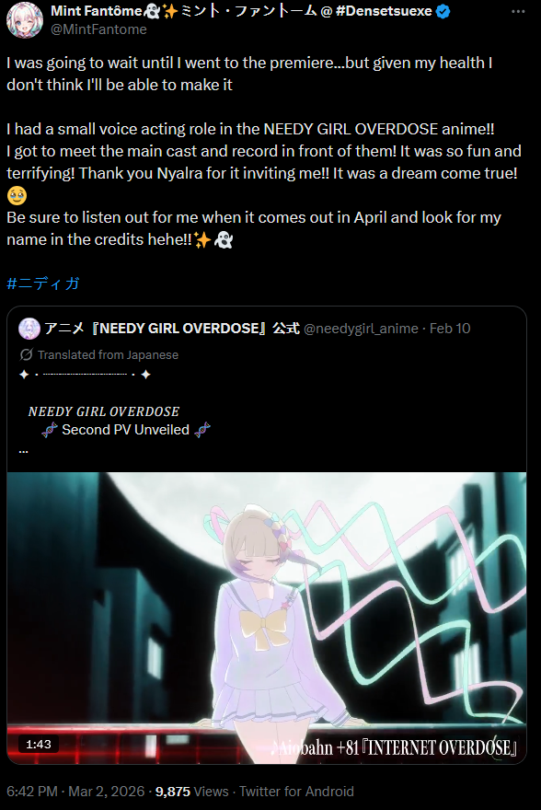Viewport: 541px width, 810px height.
Task: Open the Feb 10 quoted post date
Action: coord(450,329)
